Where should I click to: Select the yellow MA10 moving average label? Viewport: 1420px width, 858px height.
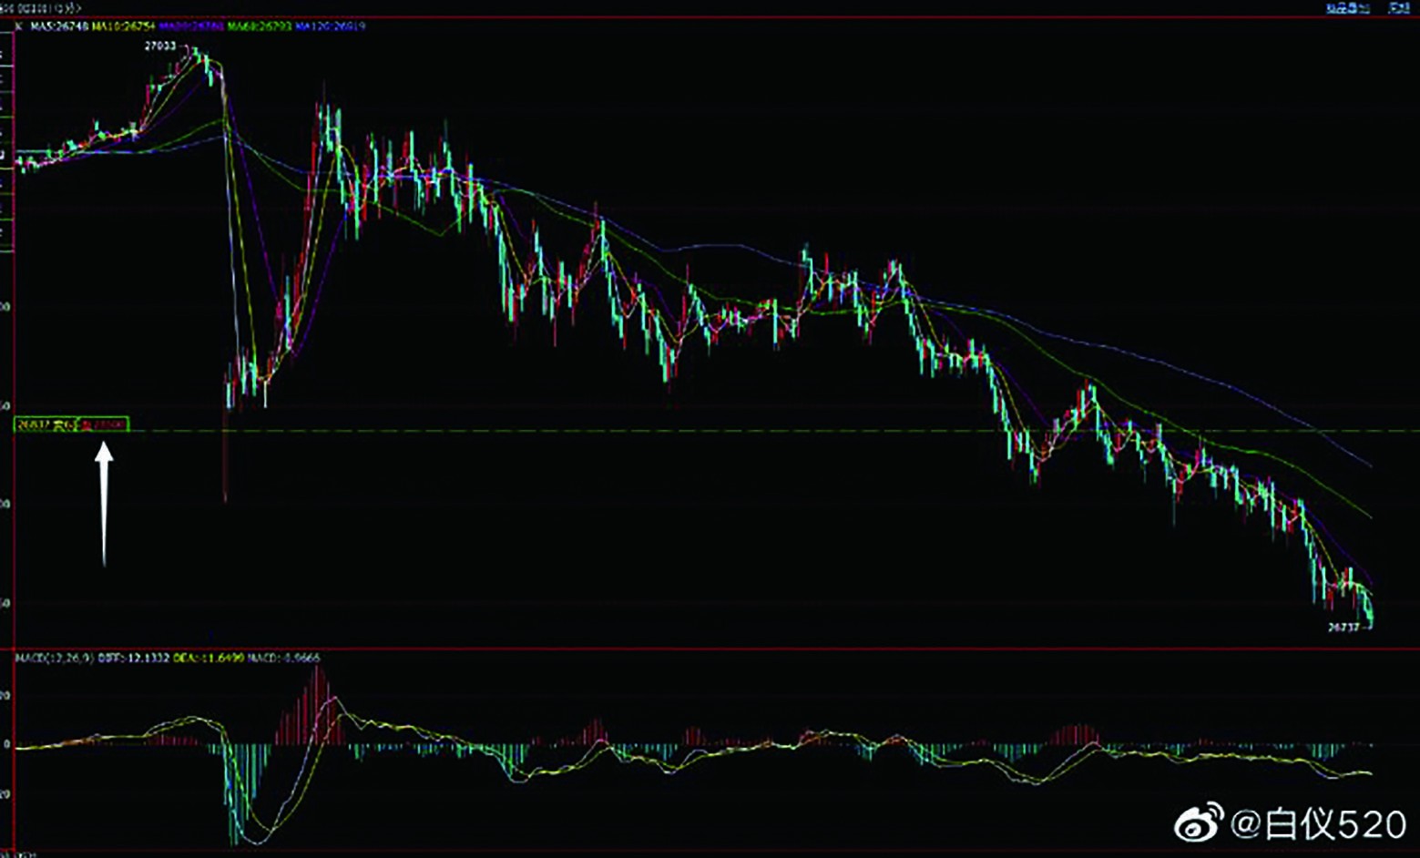[x=124, y=26]
